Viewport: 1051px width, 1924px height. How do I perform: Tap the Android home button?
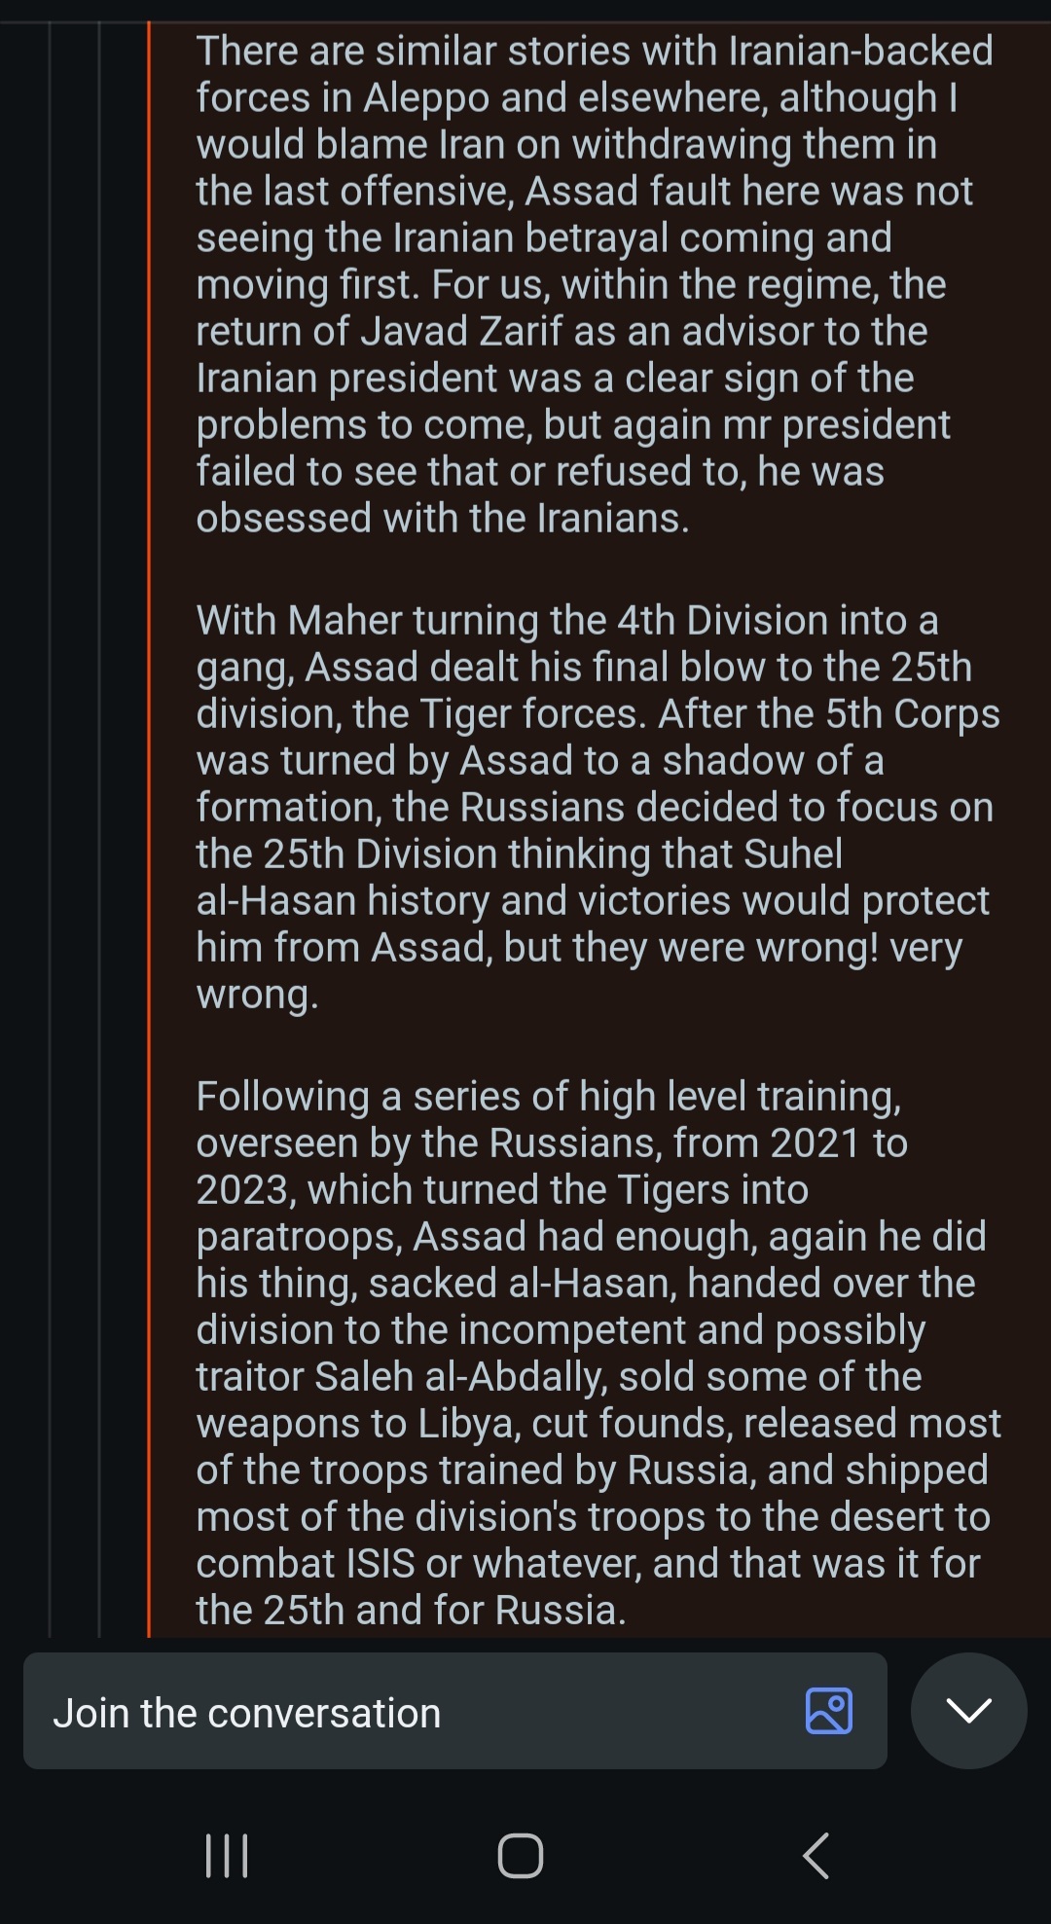pyautogui.click(x=521, y=1855)
